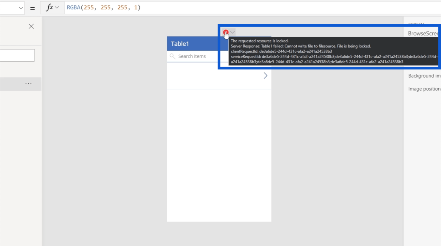This screenshot has width=441, height=246.
Task: Expand the chevron beside error icon
Action: [x=233, y=32]
